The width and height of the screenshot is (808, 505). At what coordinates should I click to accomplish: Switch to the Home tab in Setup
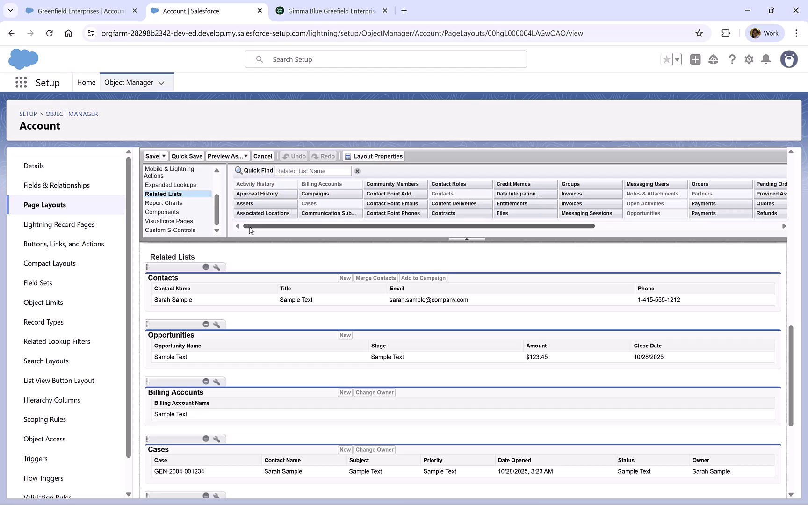pyautogui.click(x=86, y=82)
